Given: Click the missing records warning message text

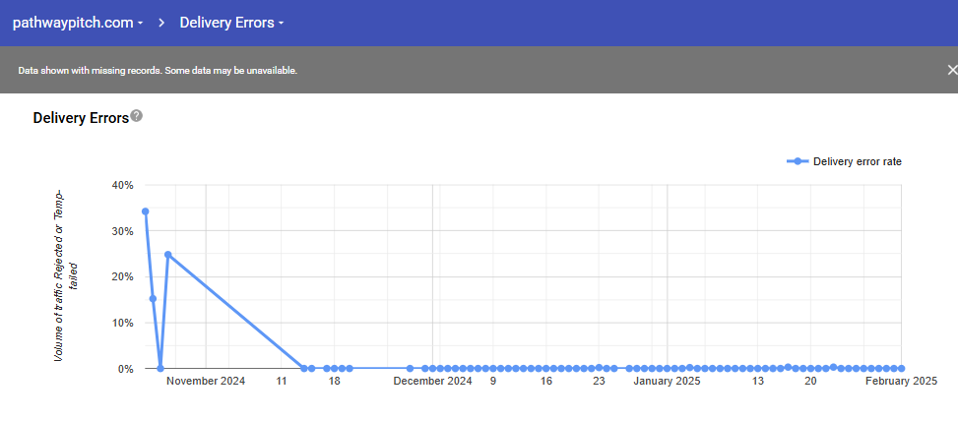Looking at the screenshot, I should pos(158,71).
